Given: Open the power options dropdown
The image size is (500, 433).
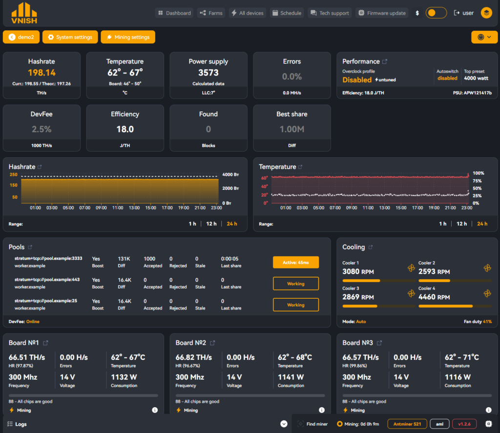Looking at the screenshot, I should point(484,37).
